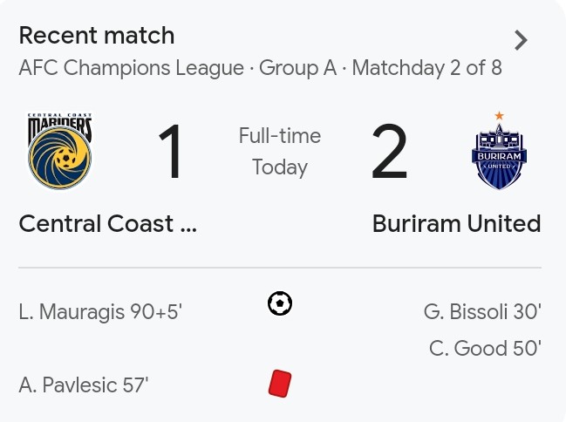Select scorer L. Mauragis 90+5'
Image resolution: width=566 pixels, height=422 pixels.
coord(100,311)
